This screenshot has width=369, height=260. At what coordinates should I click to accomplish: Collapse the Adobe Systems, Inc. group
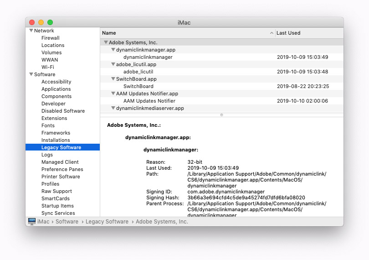106,42
